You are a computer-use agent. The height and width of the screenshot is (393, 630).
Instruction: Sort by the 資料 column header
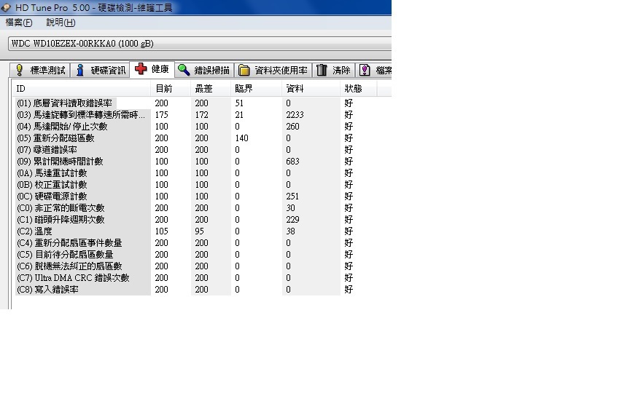pos(311,89)
